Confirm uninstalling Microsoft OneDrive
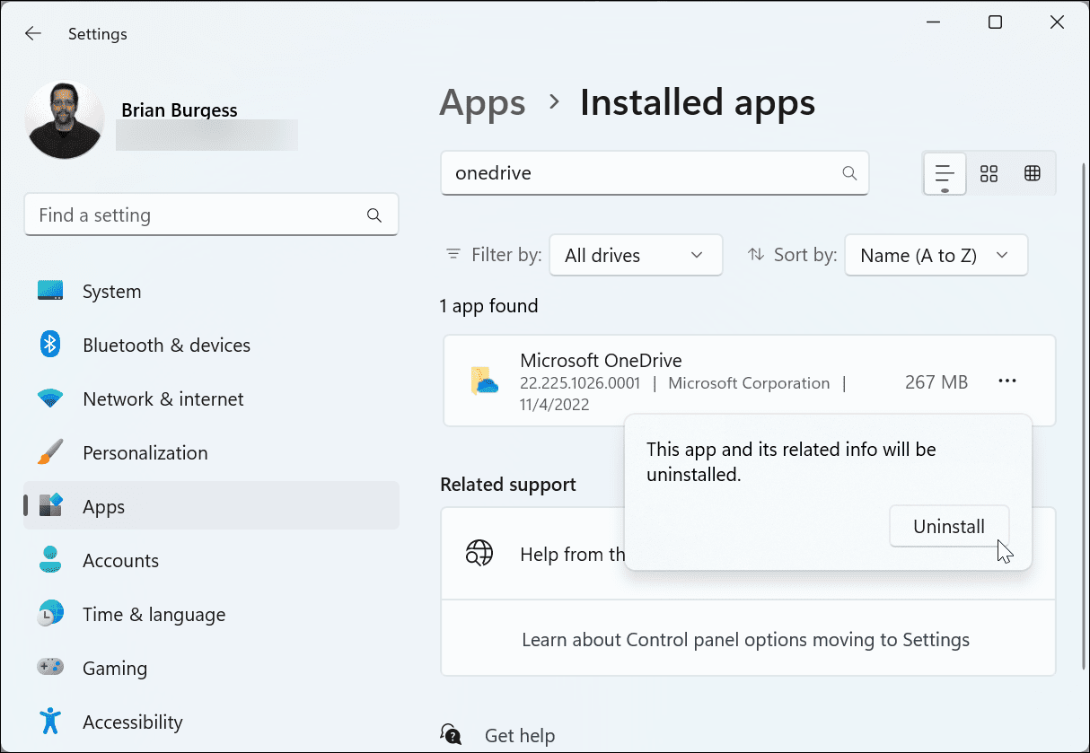 (x=949, y=526)
